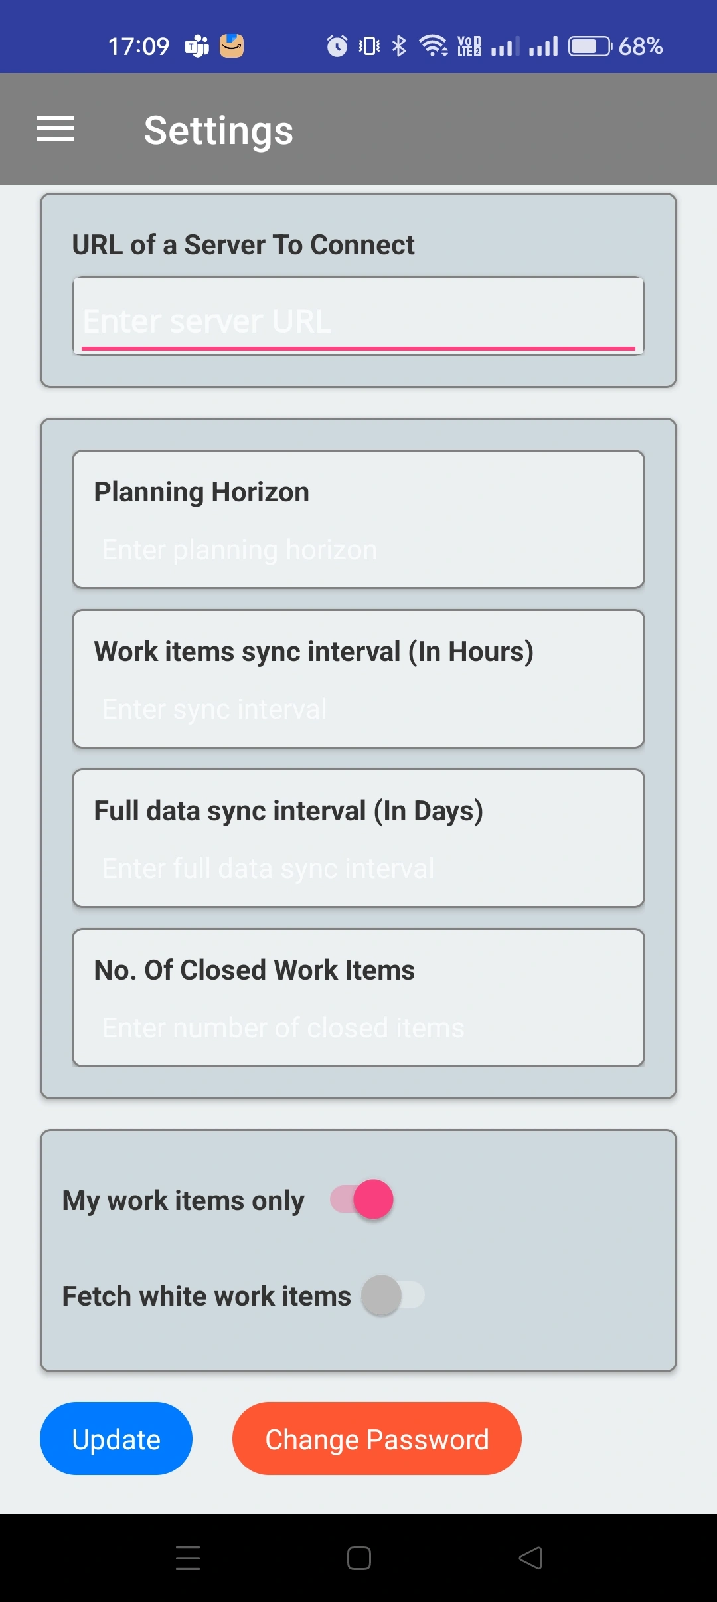The width and height of the screenshot is (717, 1602).
Task: Tap the battery indicator icon
Action: point(590,46)
